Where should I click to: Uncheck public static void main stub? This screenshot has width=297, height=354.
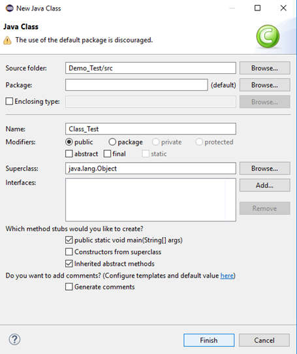point(69,240)
